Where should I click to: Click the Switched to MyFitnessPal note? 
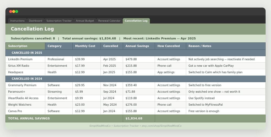pyautogui.click(x=226, y=105)
